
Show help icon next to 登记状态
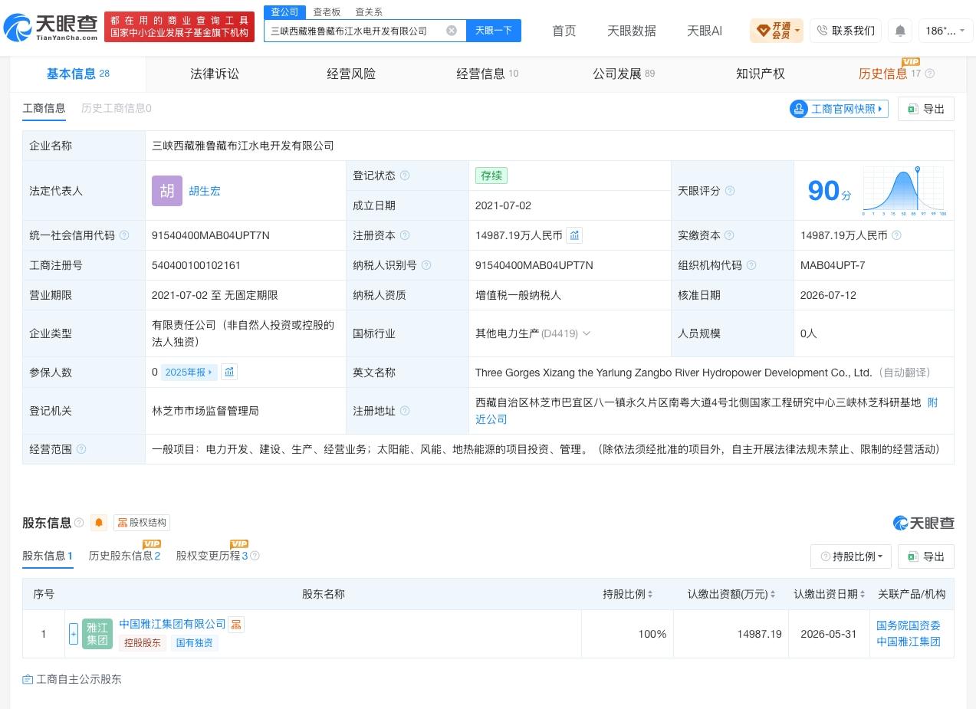(405, 176)
